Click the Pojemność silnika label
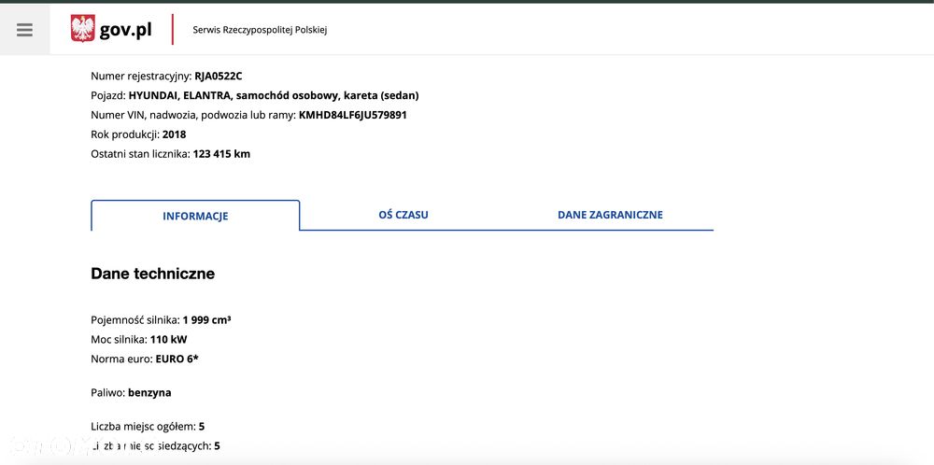This screenshot has width=934, height=465. (135, 319)
